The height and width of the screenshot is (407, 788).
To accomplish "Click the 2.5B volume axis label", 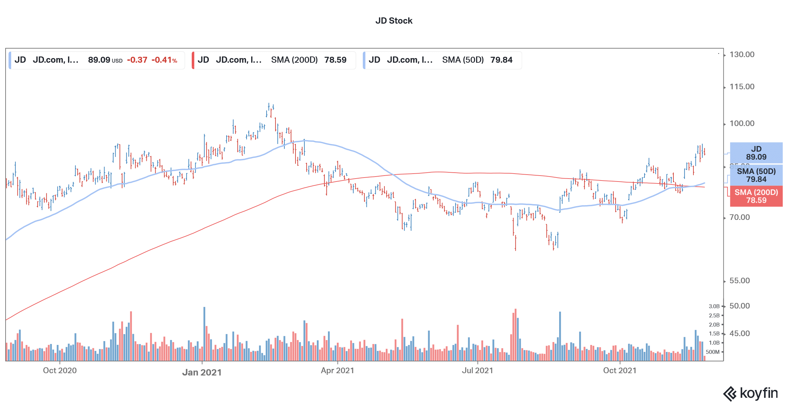I will tap(714, 315).
